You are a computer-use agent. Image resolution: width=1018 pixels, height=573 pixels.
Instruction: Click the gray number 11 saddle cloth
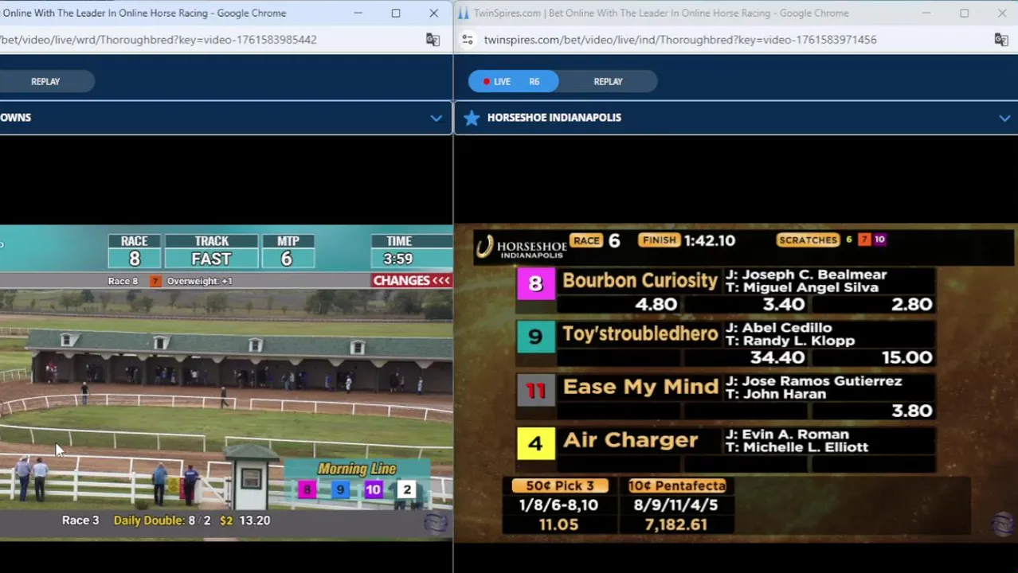[535, 391]
